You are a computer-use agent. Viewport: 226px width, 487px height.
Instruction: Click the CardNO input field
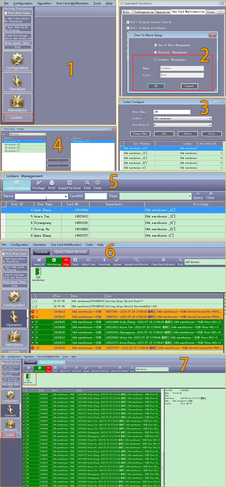coord(96,196)
